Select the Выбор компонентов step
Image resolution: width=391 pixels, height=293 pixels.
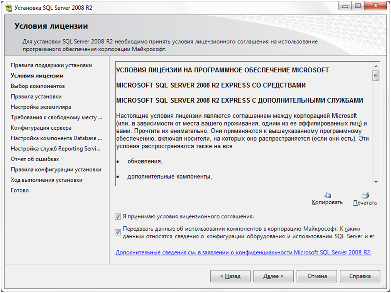pyautogui.click(x=38, y=86)
